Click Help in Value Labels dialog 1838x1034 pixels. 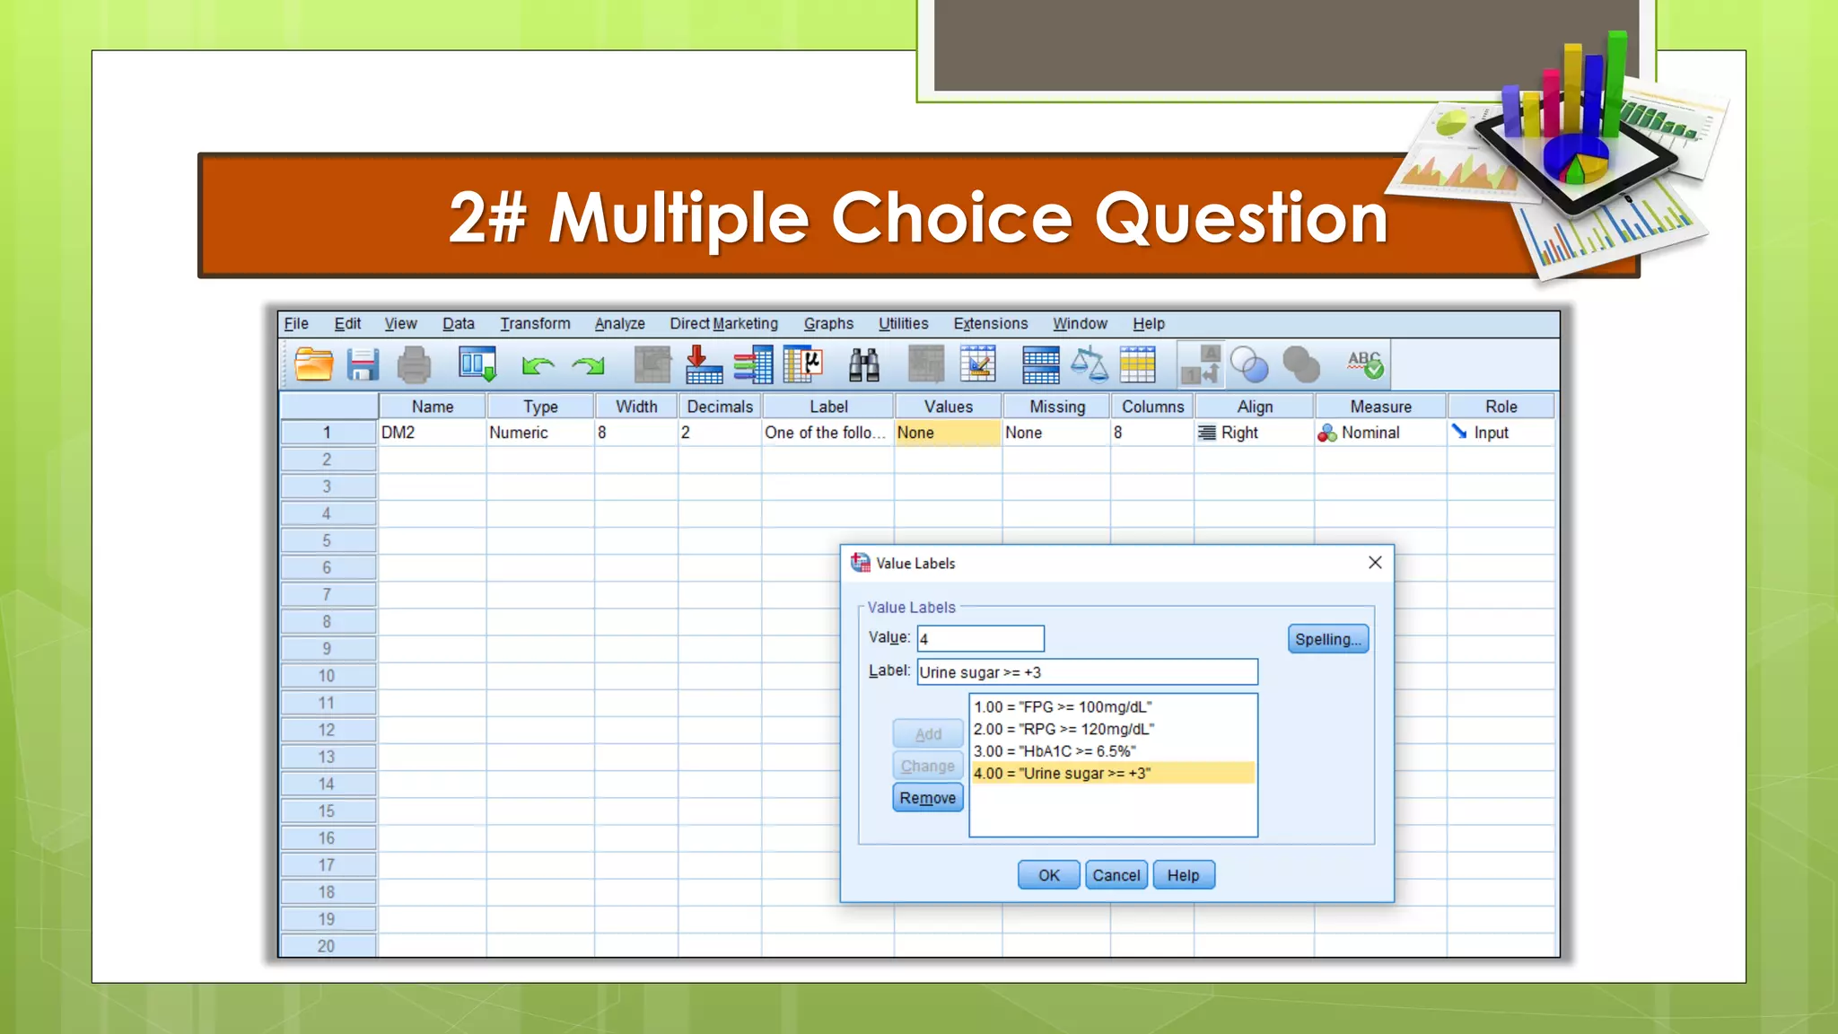(1184, 875)
